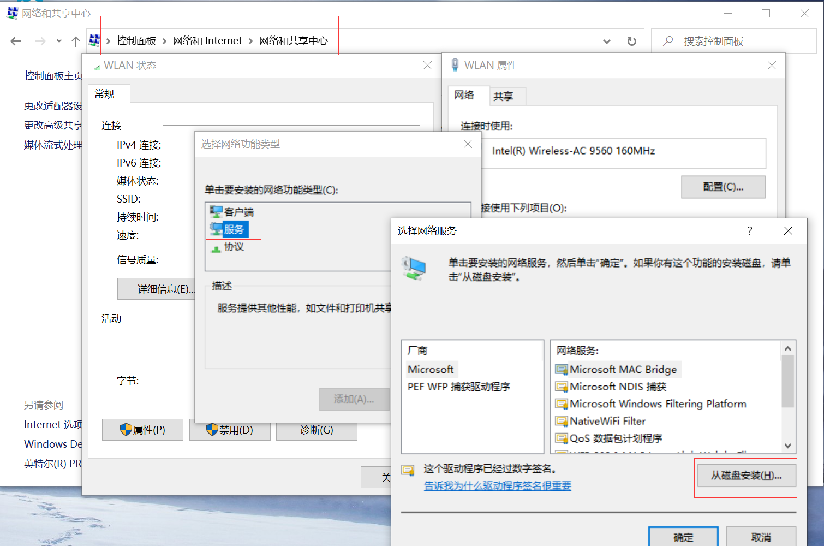Switch to the 共享 tab in WLAN 属性

(x=504, y=96)
